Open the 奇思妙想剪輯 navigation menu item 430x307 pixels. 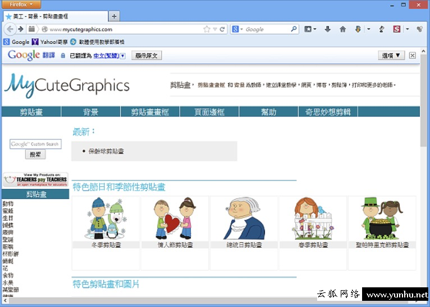[x=328, y=112]
